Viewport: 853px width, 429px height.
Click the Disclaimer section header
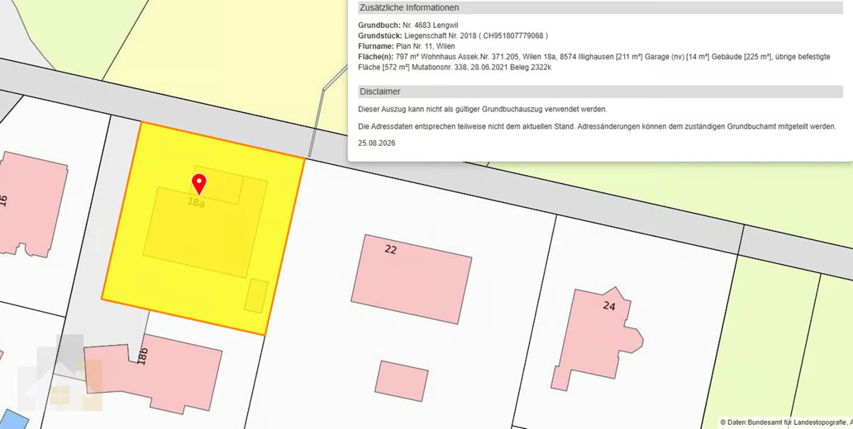point(600,91)
